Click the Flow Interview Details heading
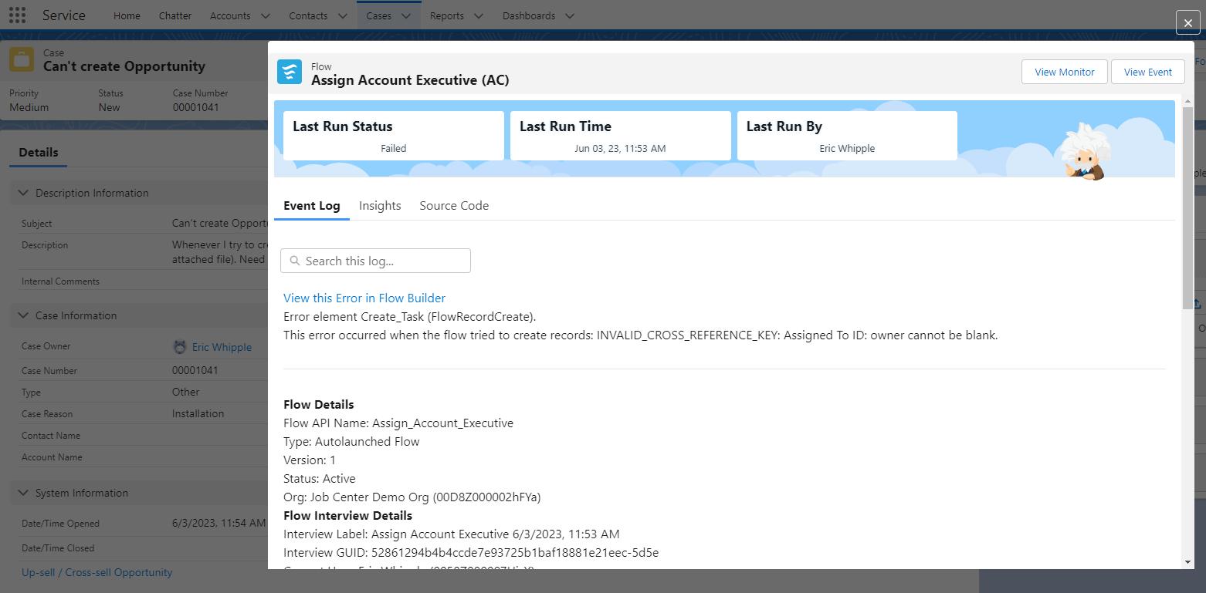Image resolution: width=1206 pixels, height=593 pixels. [x=348, y=516]
